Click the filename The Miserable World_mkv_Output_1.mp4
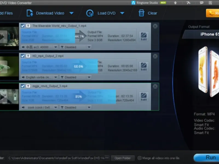 59,26
